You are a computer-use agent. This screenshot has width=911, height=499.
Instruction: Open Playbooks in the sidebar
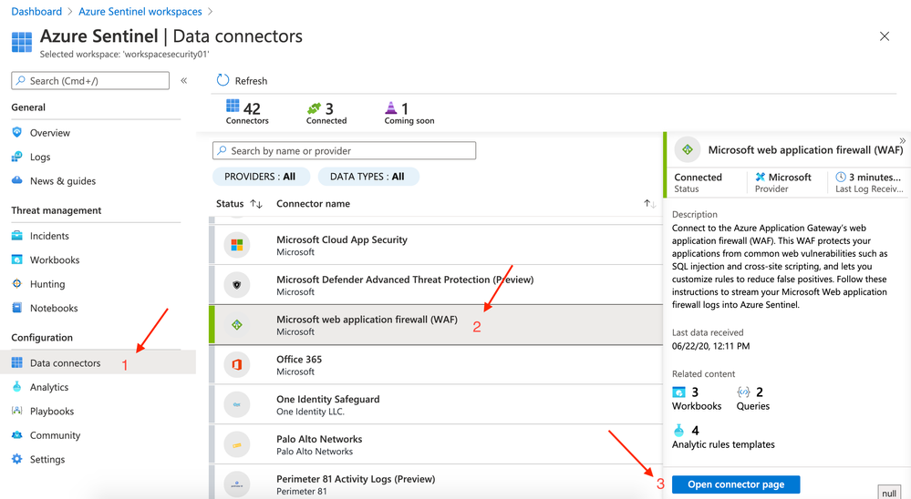pos(52,412)
